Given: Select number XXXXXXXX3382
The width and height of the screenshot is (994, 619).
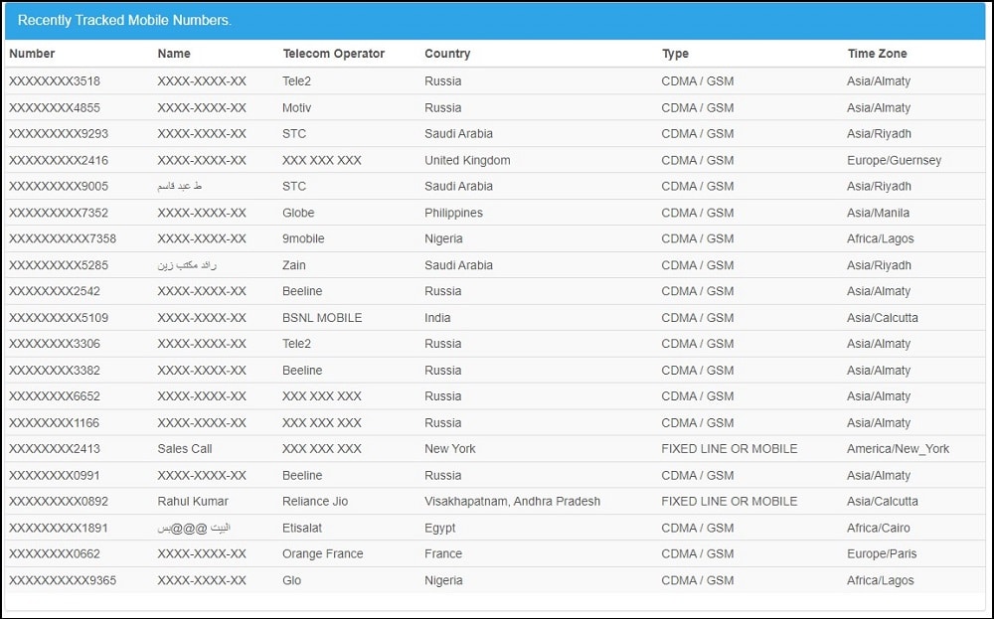Looking at the screenshot, I should [x=55, y=371].
